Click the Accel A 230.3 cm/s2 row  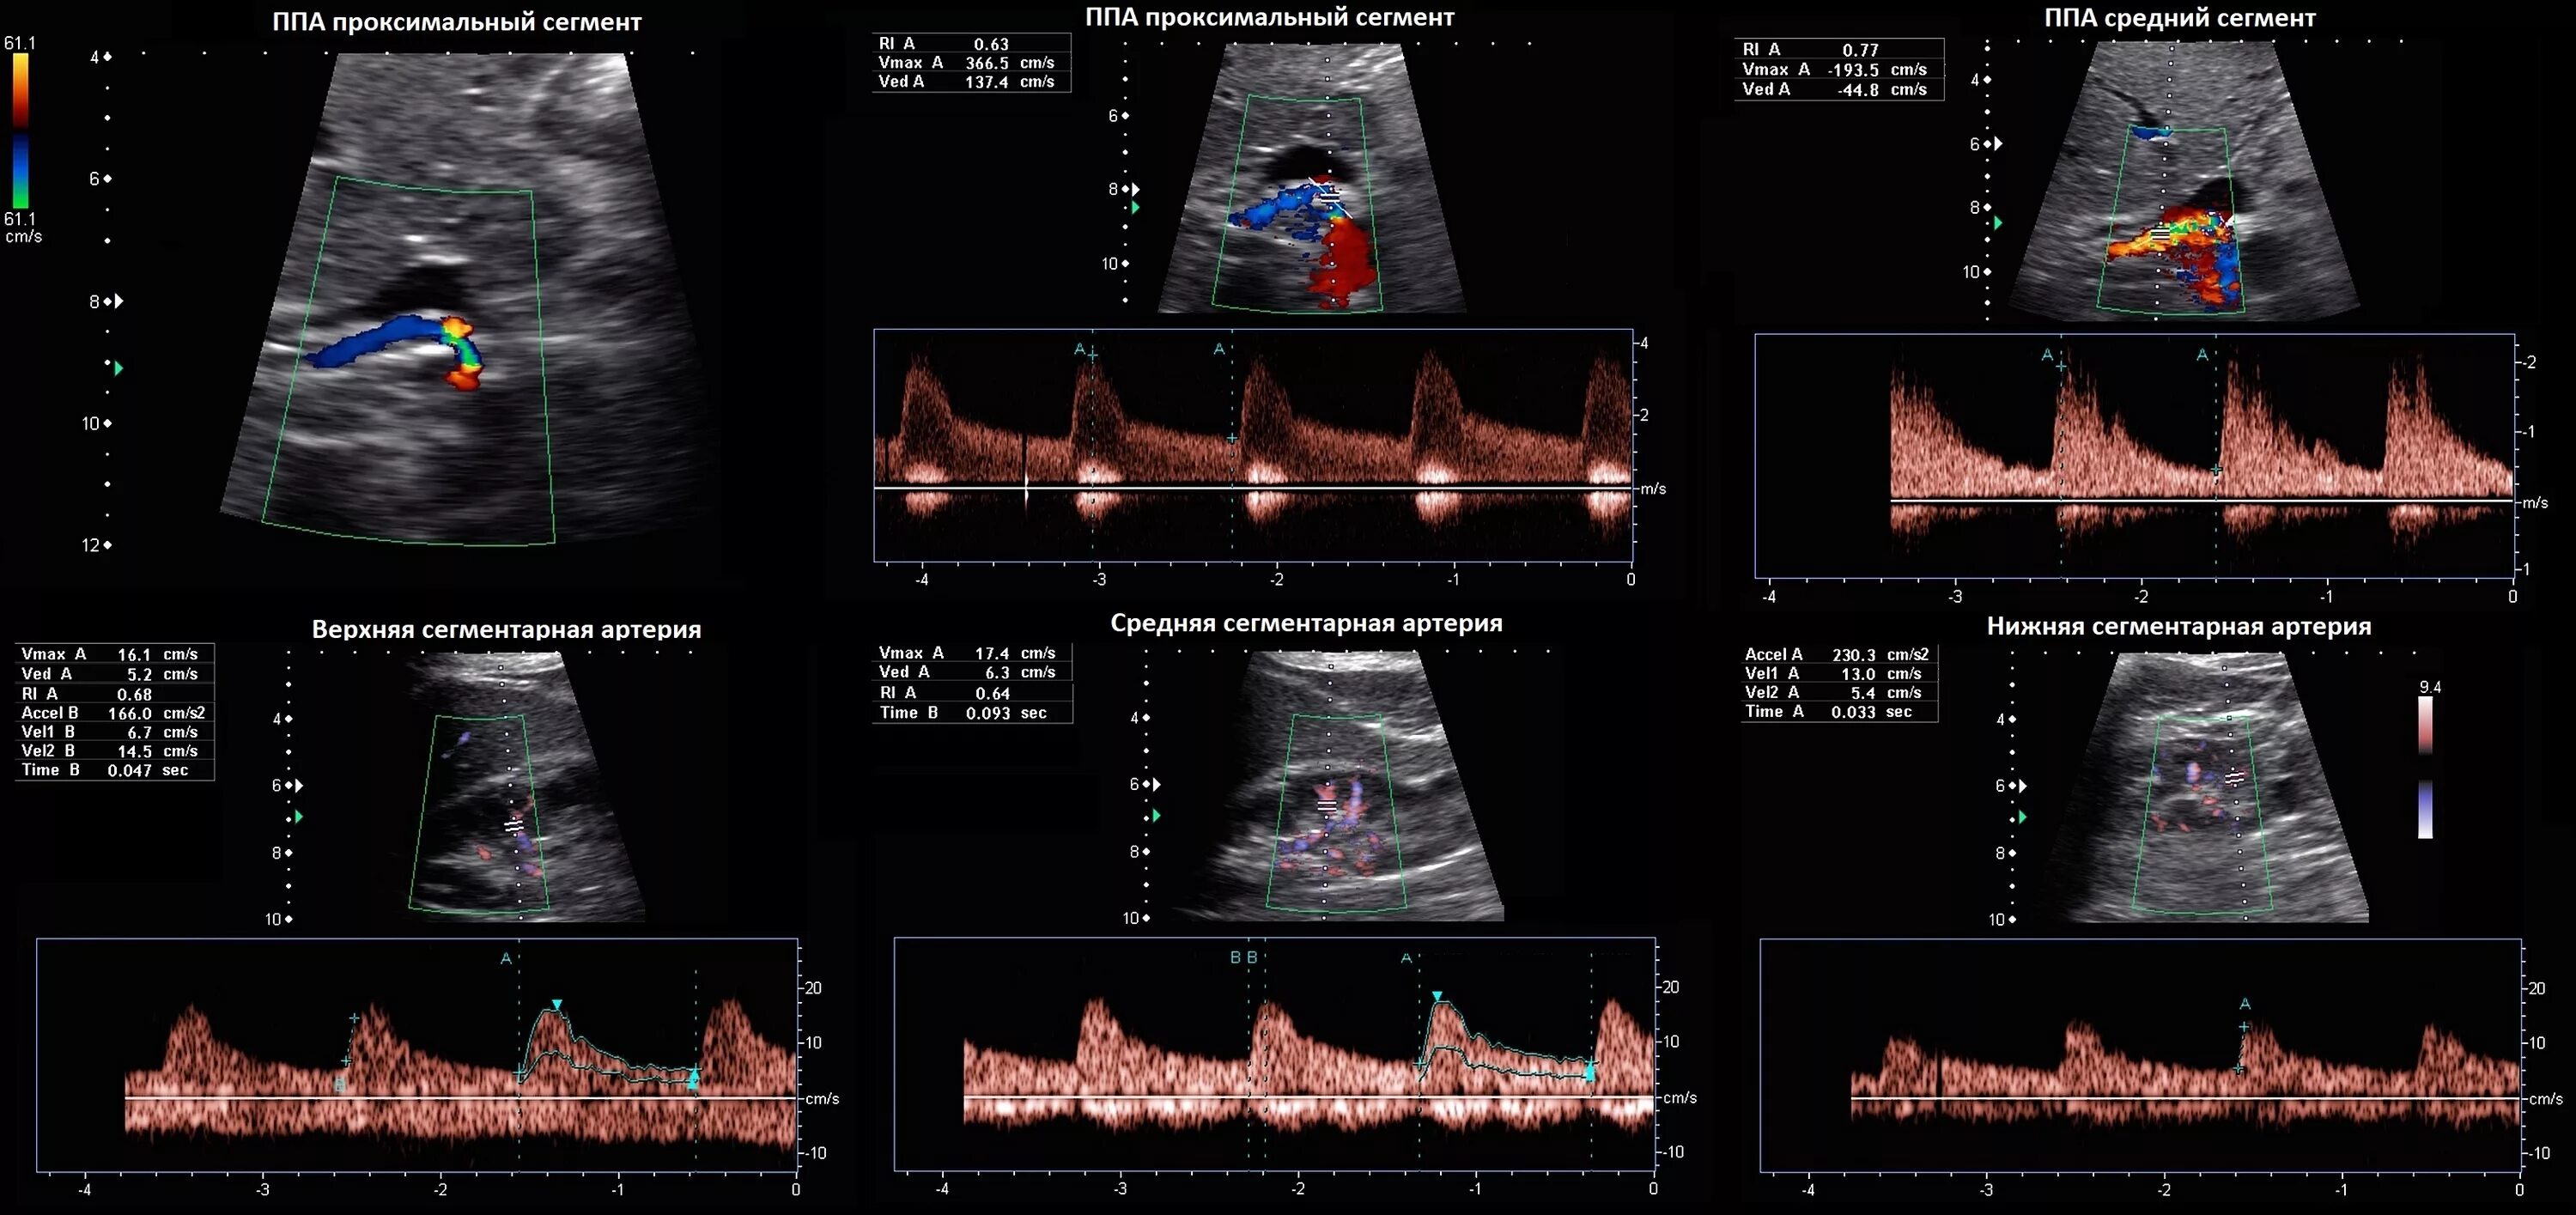[x=1838, y=655]
